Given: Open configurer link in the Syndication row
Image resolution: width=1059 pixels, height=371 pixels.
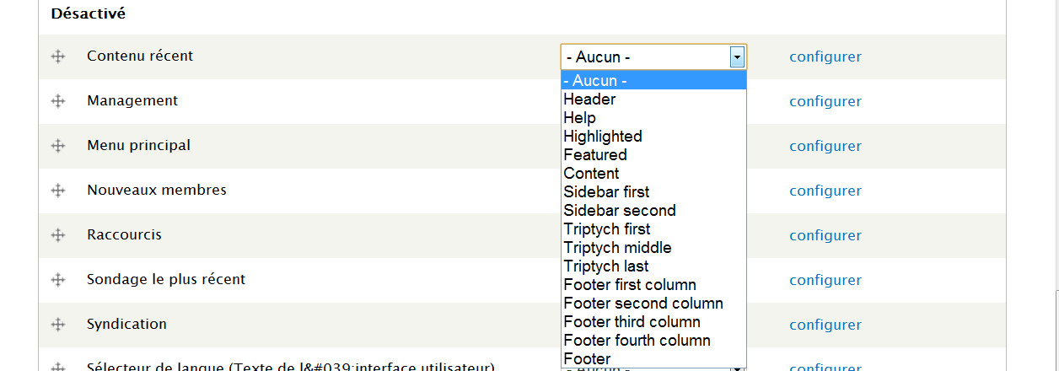Looking at the screenshot, I should [x=825, y=325].
